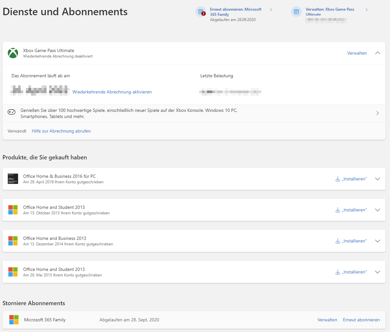Expand the row dated 15. Oktober 2013
The height and width of the screenshot is (332, 390).
point(377,210)
